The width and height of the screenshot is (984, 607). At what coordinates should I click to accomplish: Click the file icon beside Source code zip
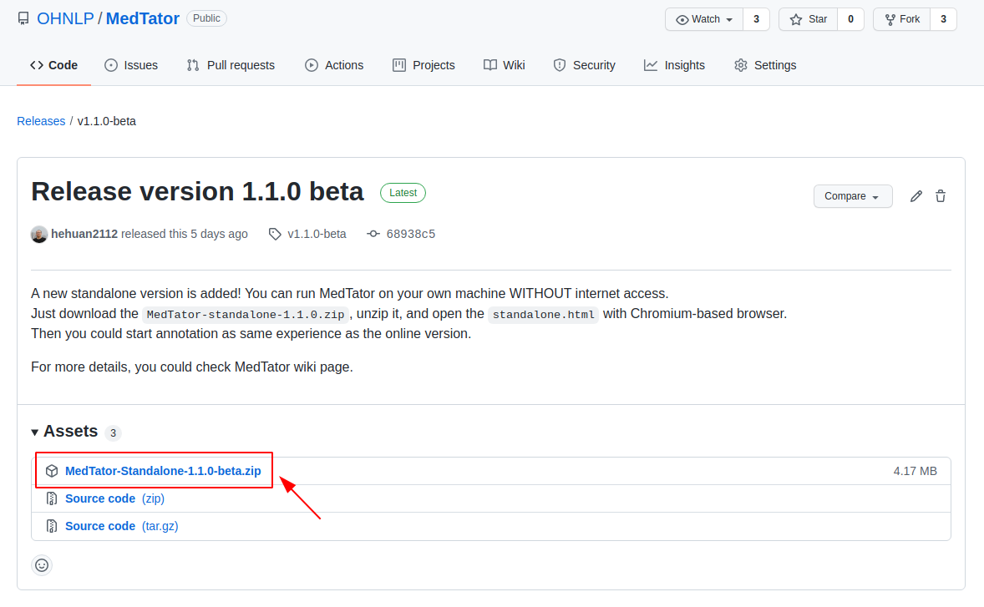[x=52, y=498]
